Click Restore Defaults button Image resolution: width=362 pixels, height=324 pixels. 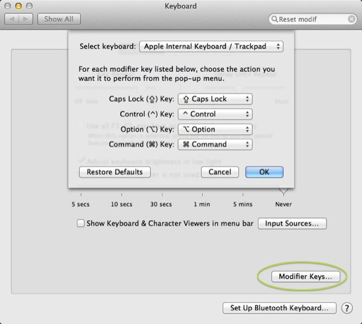(115, 172)
